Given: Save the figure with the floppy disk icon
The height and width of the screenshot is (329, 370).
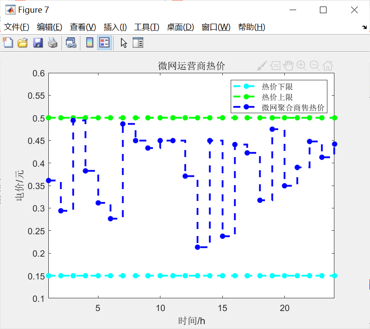Looking at the screenshot, I should (x=38, y=43).
